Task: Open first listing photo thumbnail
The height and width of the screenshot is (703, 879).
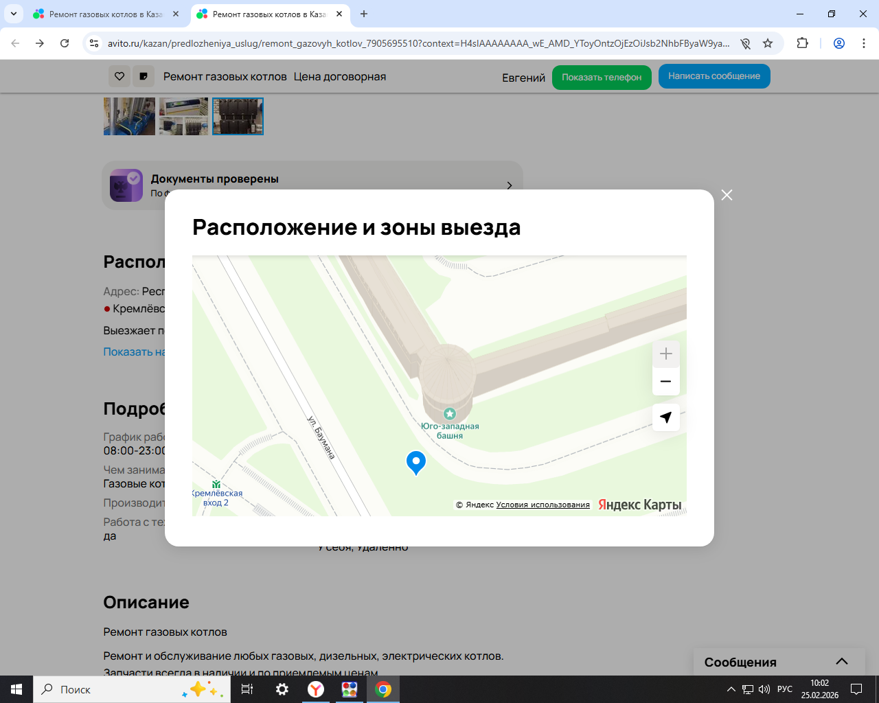Action: tap(129, 116)
